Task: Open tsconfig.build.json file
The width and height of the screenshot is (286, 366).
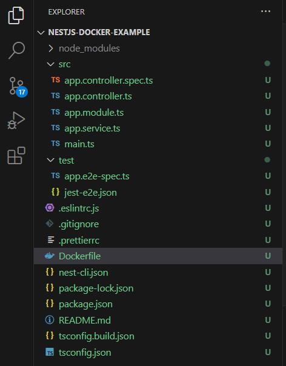Action: coord(158,336)
